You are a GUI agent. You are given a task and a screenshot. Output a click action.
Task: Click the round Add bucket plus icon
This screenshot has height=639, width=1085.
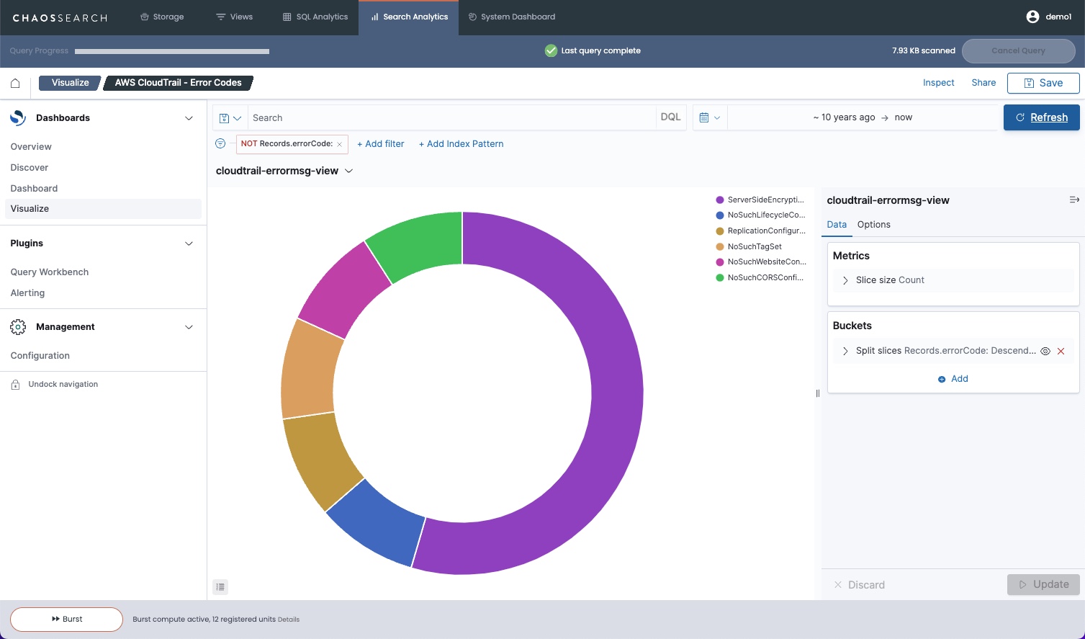click(x=942, y=379)
